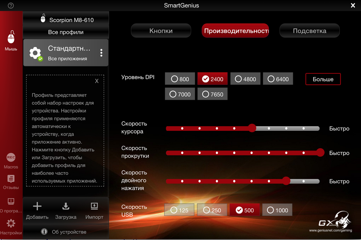
Task: Open Macros REC icon
Action: pyautogui.click(x=11, y=157)
